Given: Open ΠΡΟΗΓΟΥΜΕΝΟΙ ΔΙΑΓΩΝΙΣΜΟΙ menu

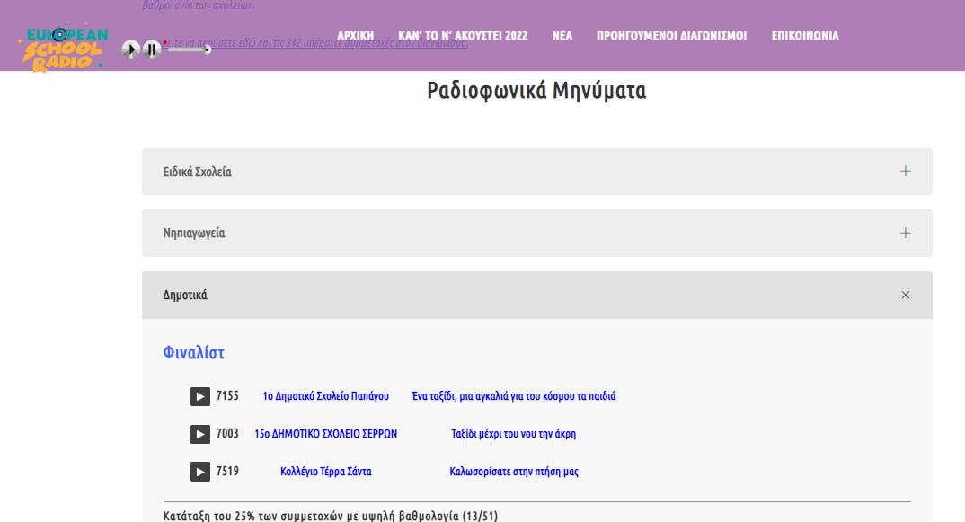Looking at the screenshot, I should point(671,36).
